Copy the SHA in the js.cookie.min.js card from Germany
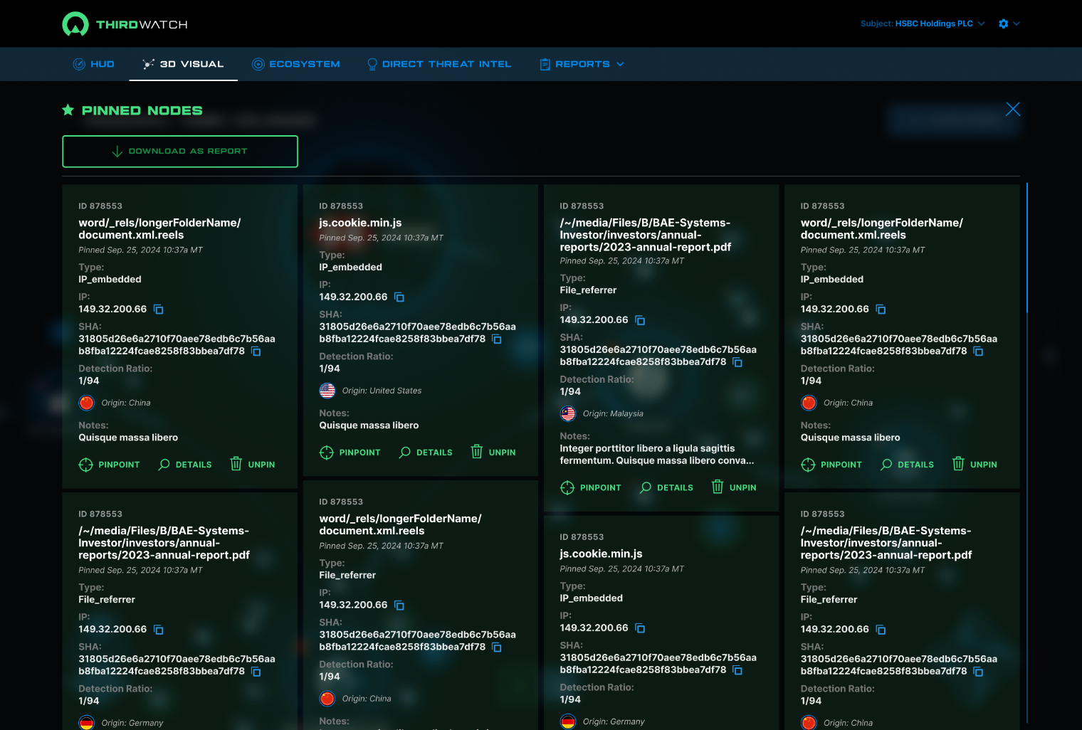This screenshot has height=730, width=1082. pyautogui.click(x=737, y=670)
